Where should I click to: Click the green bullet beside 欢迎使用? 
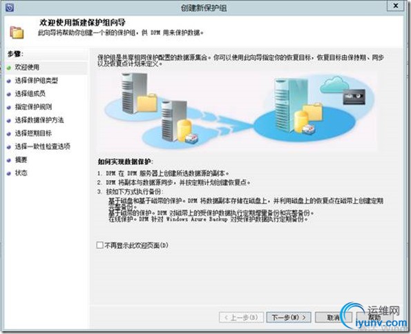[9, 68]
